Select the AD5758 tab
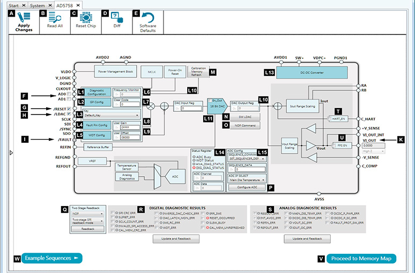415x273 pixels. pos(64,5)
